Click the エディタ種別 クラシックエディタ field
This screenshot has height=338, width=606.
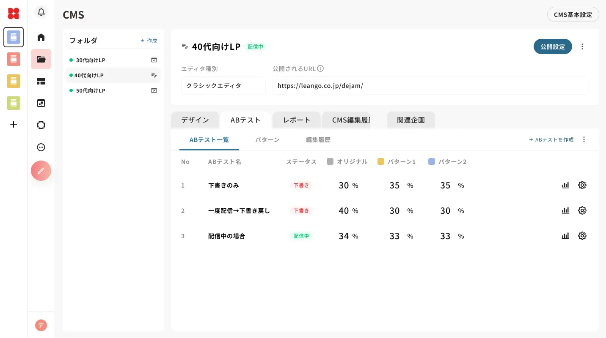point(223,85)
